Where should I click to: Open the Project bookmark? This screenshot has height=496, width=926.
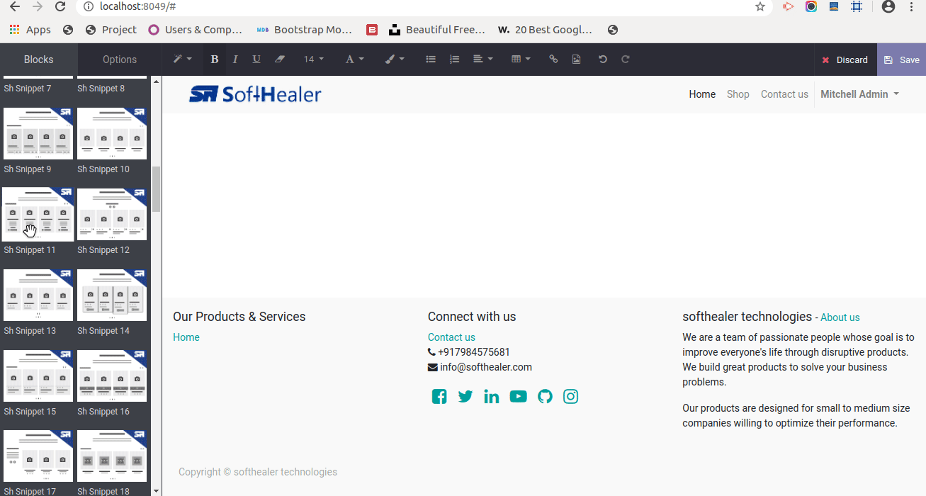[x=111, y=30]
